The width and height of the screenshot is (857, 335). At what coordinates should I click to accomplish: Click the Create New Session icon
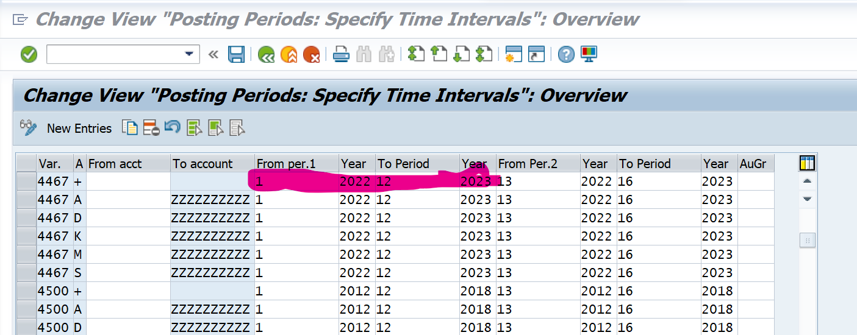(x=514, y=54)
